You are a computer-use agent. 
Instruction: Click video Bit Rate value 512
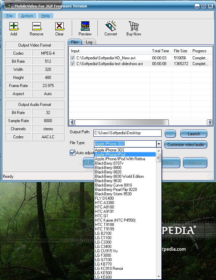(48, 61)
